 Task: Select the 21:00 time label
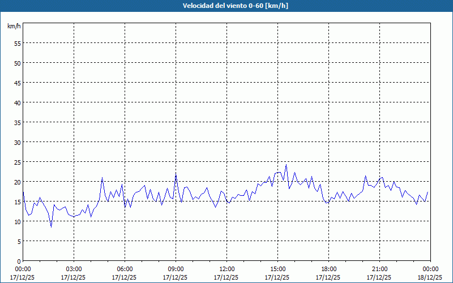coord(379,269)
